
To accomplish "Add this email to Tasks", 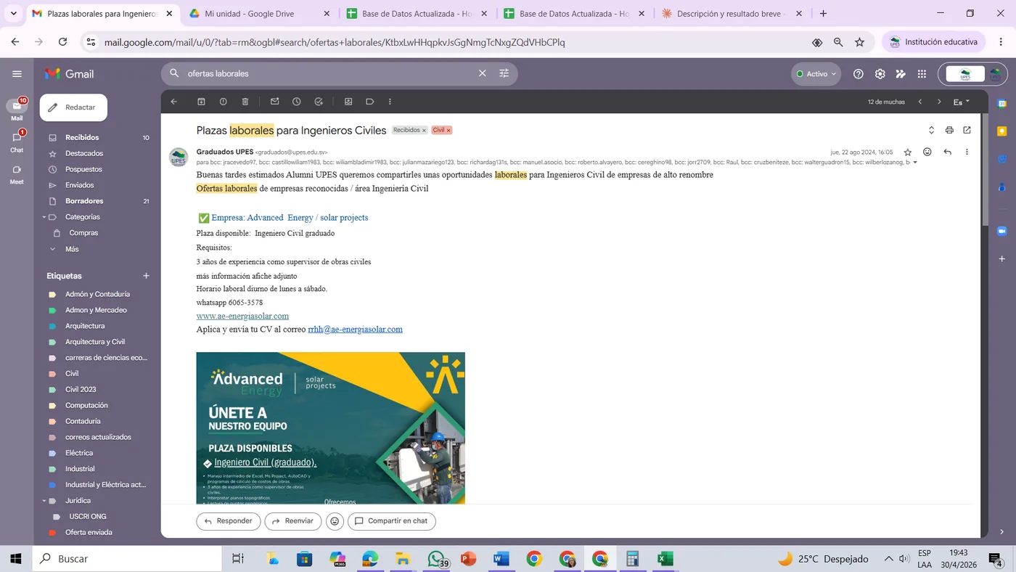I will pyautogui.click(x=319, y=102).
